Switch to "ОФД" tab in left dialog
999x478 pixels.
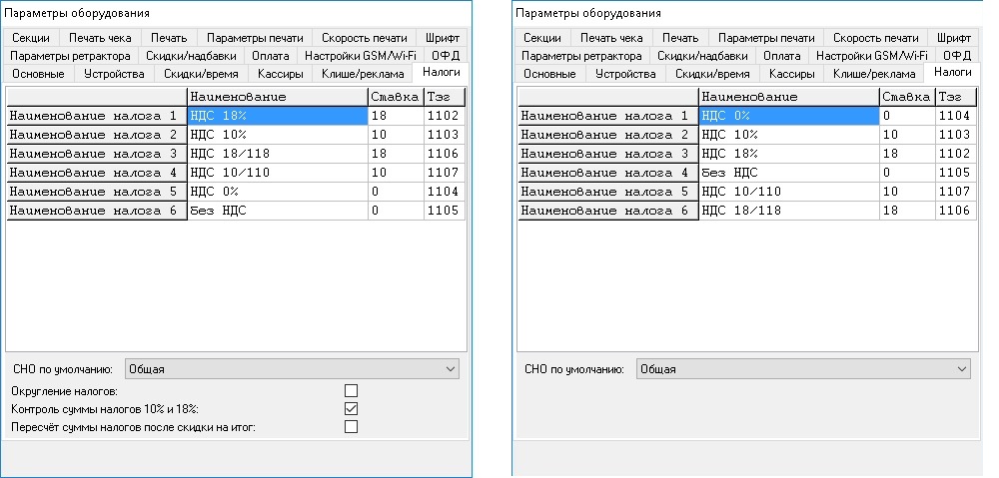point(445,56)
